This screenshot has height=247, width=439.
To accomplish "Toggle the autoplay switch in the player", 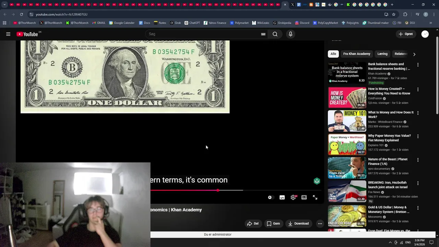I will 271,197.
